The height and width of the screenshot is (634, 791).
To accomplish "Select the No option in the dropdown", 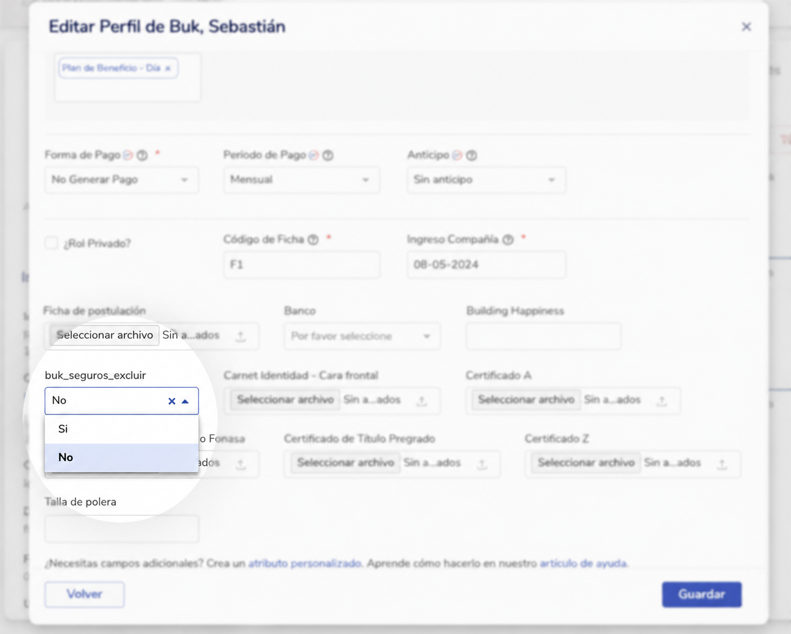I will pyautogui.click(x=121, y=457).
